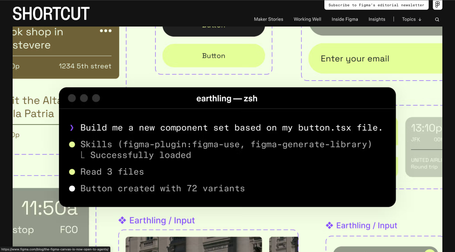Click the dark Button pill above

tap(214, 31)
